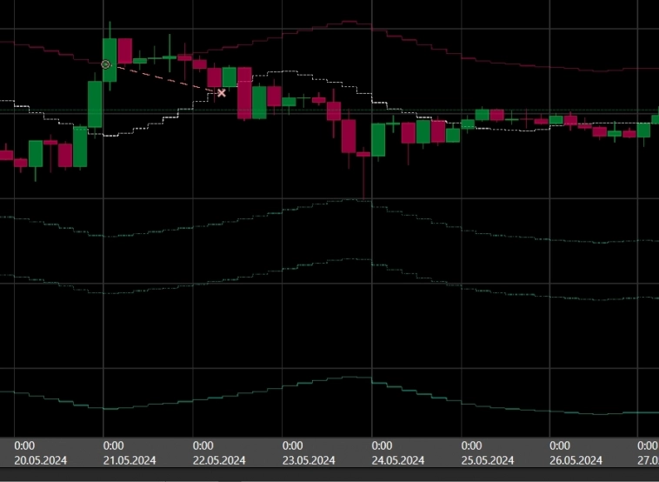Click the 22.05.2024 date on time axis
659x482 pixels.
[x=220, y=460]
